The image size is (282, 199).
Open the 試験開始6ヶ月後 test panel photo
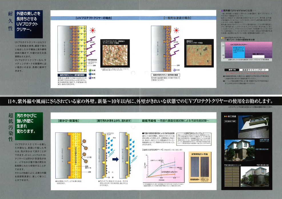tap(200, 167)
